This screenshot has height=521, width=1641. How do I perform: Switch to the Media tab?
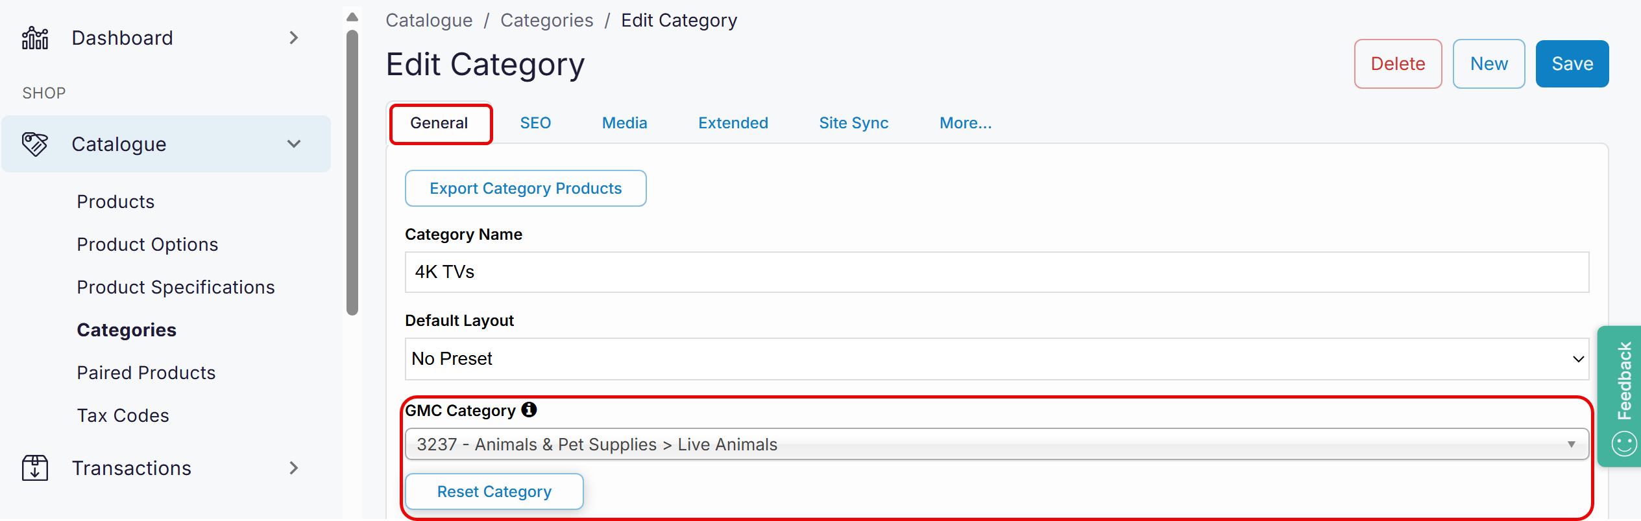point(624,123)
